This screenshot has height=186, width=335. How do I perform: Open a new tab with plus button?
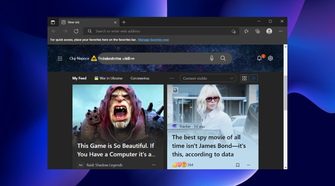[x=124, y=22]
